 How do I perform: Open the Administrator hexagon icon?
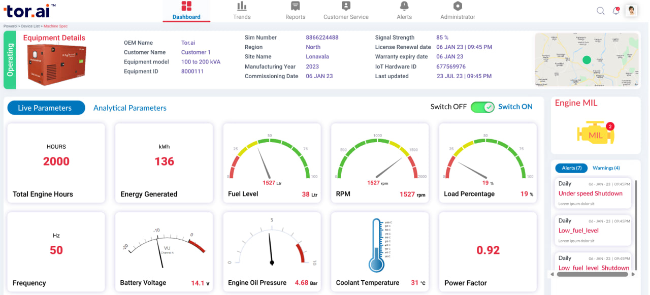pyautogui.click(x=458, y=6)
